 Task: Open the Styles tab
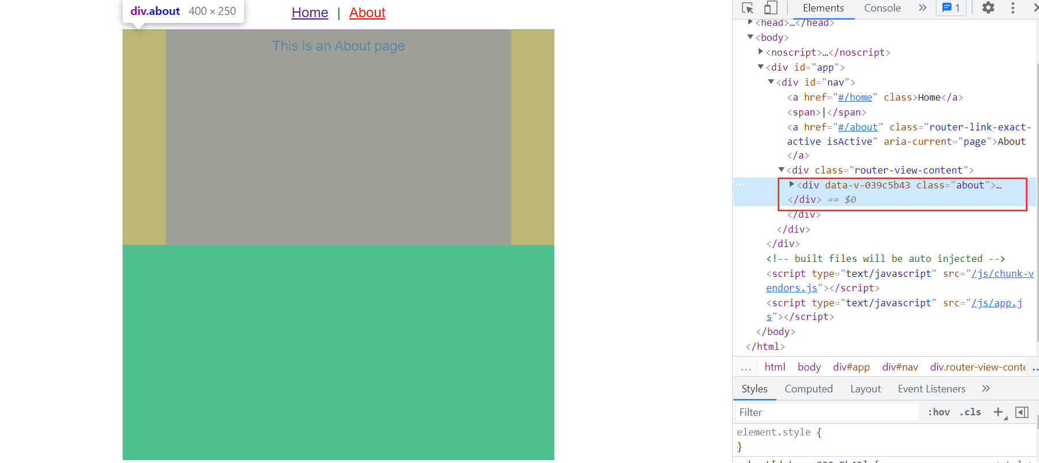[x=754, y=389]
